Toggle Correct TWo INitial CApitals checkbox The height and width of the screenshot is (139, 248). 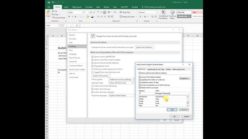139,77
